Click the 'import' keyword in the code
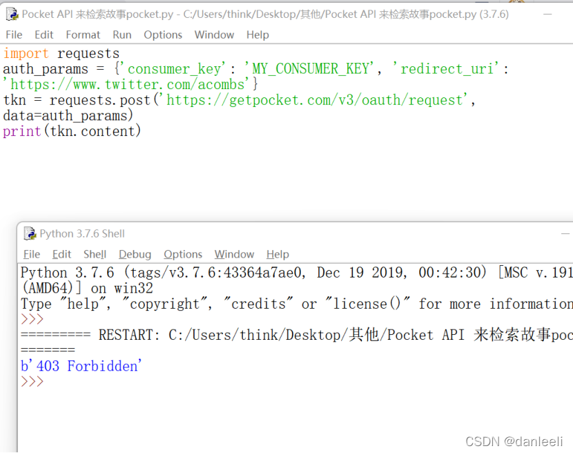This screenshot has height=453, width=573. [x=26, y=54]
